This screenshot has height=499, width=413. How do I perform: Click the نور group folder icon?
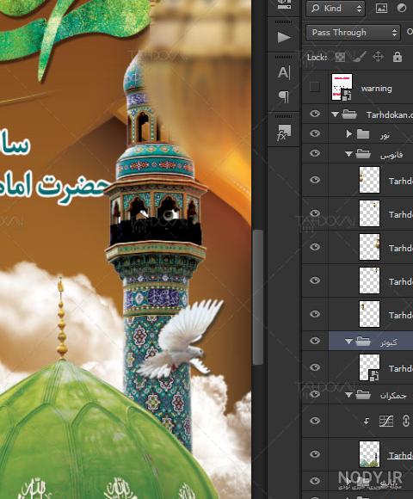tap(363, 134)
